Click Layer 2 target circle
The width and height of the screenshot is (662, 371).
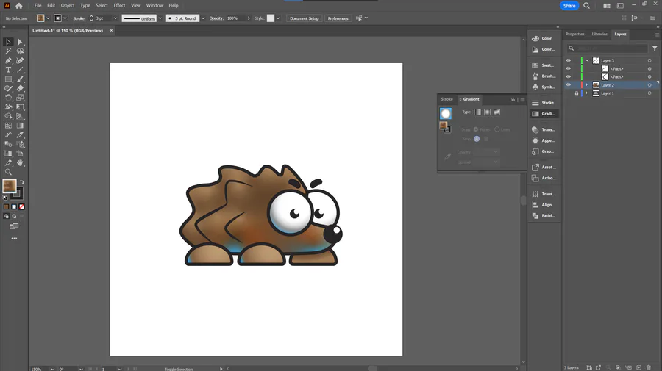[x=649, y=85]
